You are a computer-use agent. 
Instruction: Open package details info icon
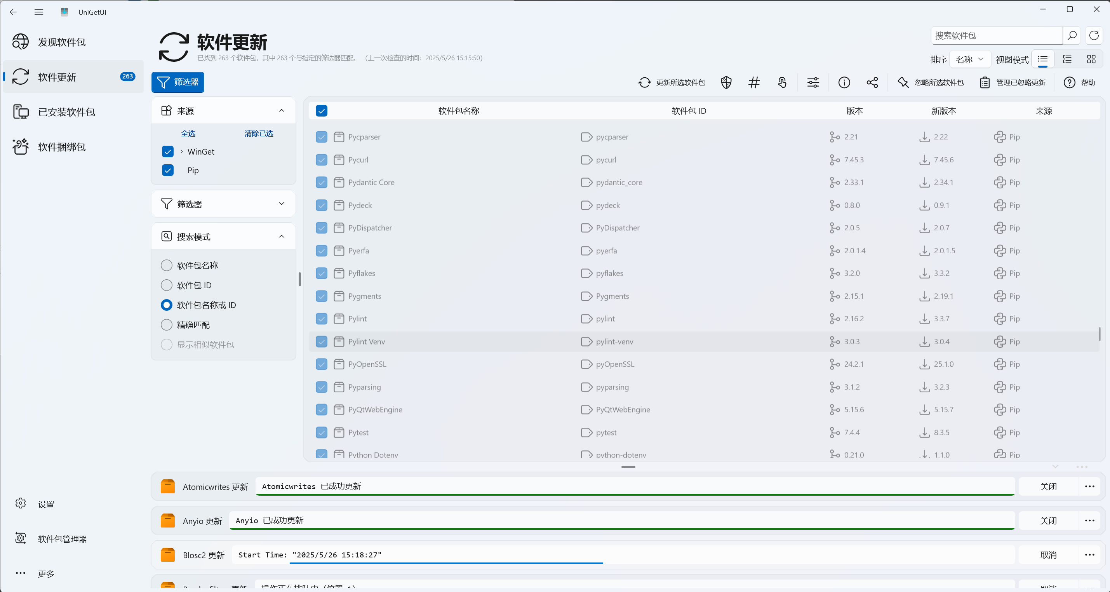[844, 82]
